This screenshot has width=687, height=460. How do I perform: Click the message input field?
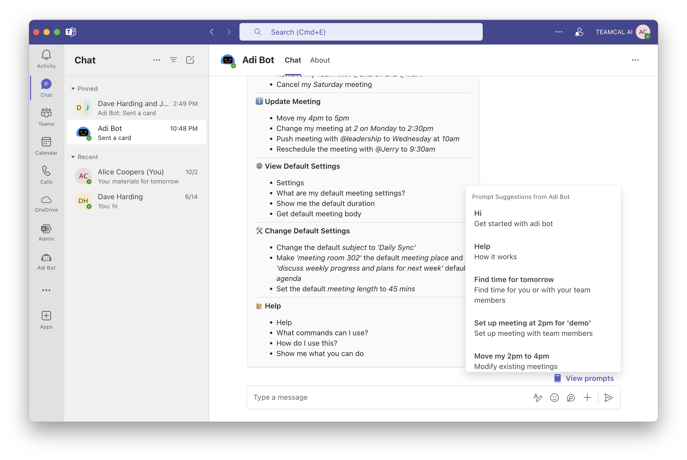(x=389, y=397)
